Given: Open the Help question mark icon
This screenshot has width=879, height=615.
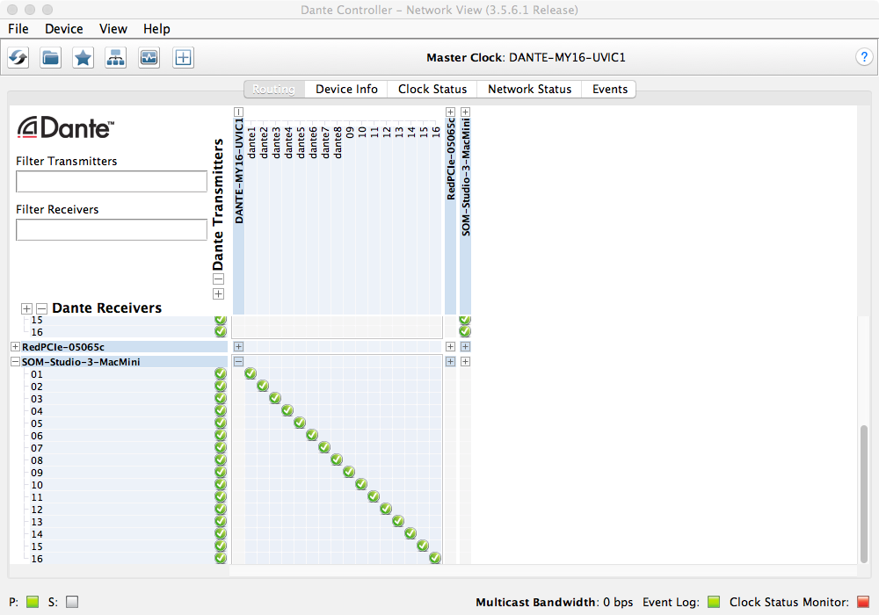Looking at the screenshot, I should 864,56.
